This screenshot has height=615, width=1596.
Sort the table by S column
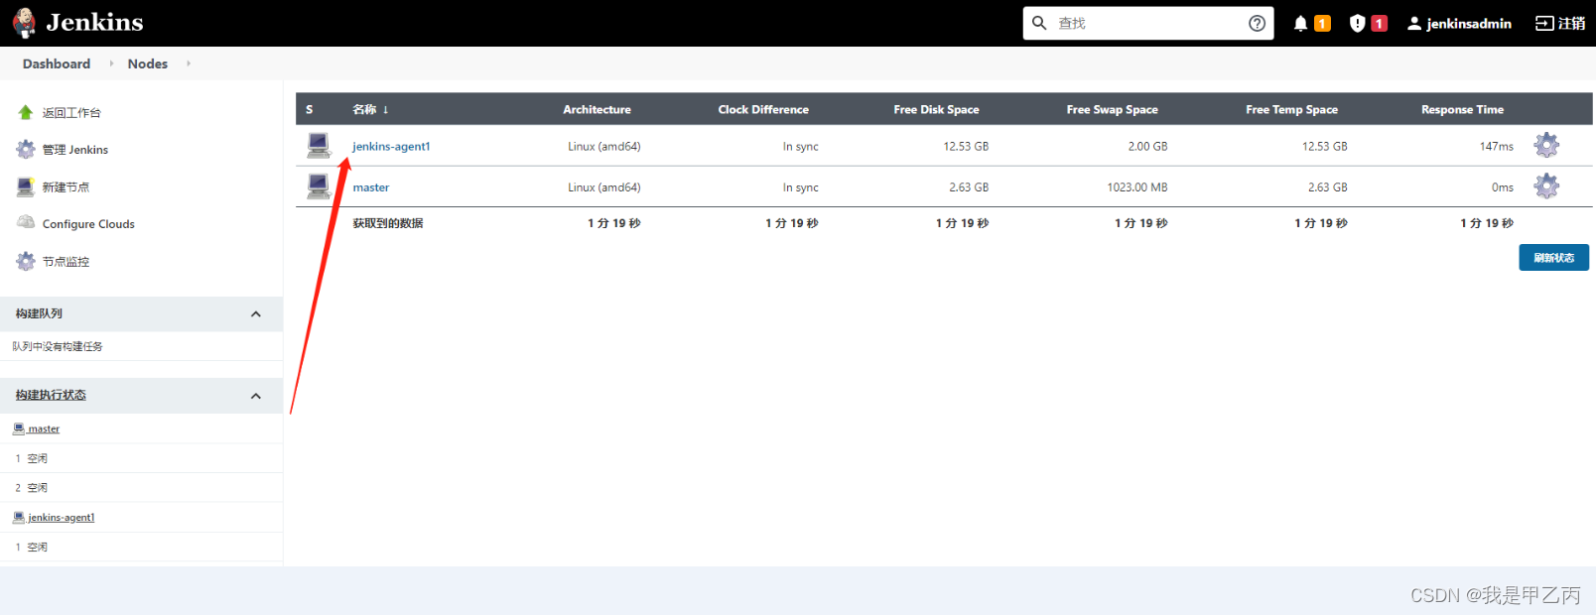pos(310,109)
